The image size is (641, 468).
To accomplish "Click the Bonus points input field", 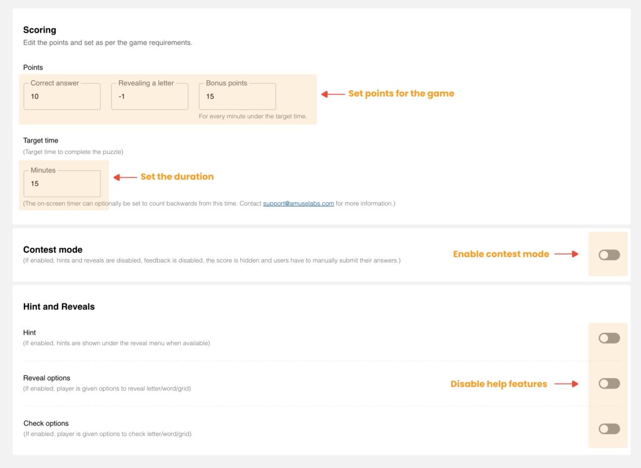I will coord(237,96).
